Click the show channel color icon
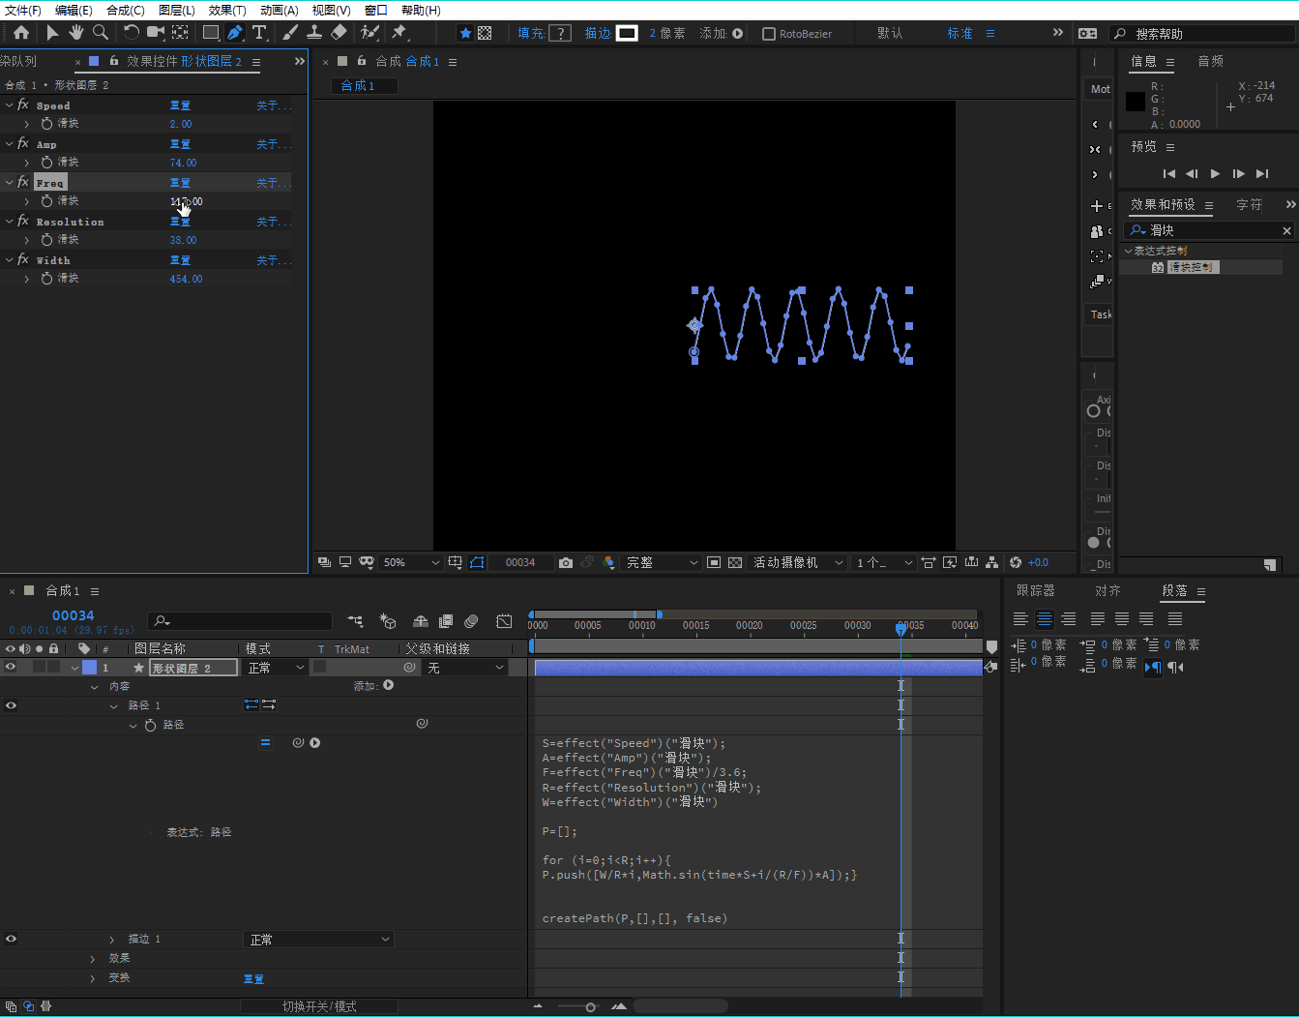The image size is (1299, 1017). pyautogui.click(x=608, y=562)
